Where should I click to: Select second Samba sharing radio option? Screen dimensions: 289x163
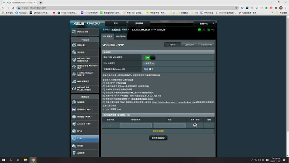[150, 69]
